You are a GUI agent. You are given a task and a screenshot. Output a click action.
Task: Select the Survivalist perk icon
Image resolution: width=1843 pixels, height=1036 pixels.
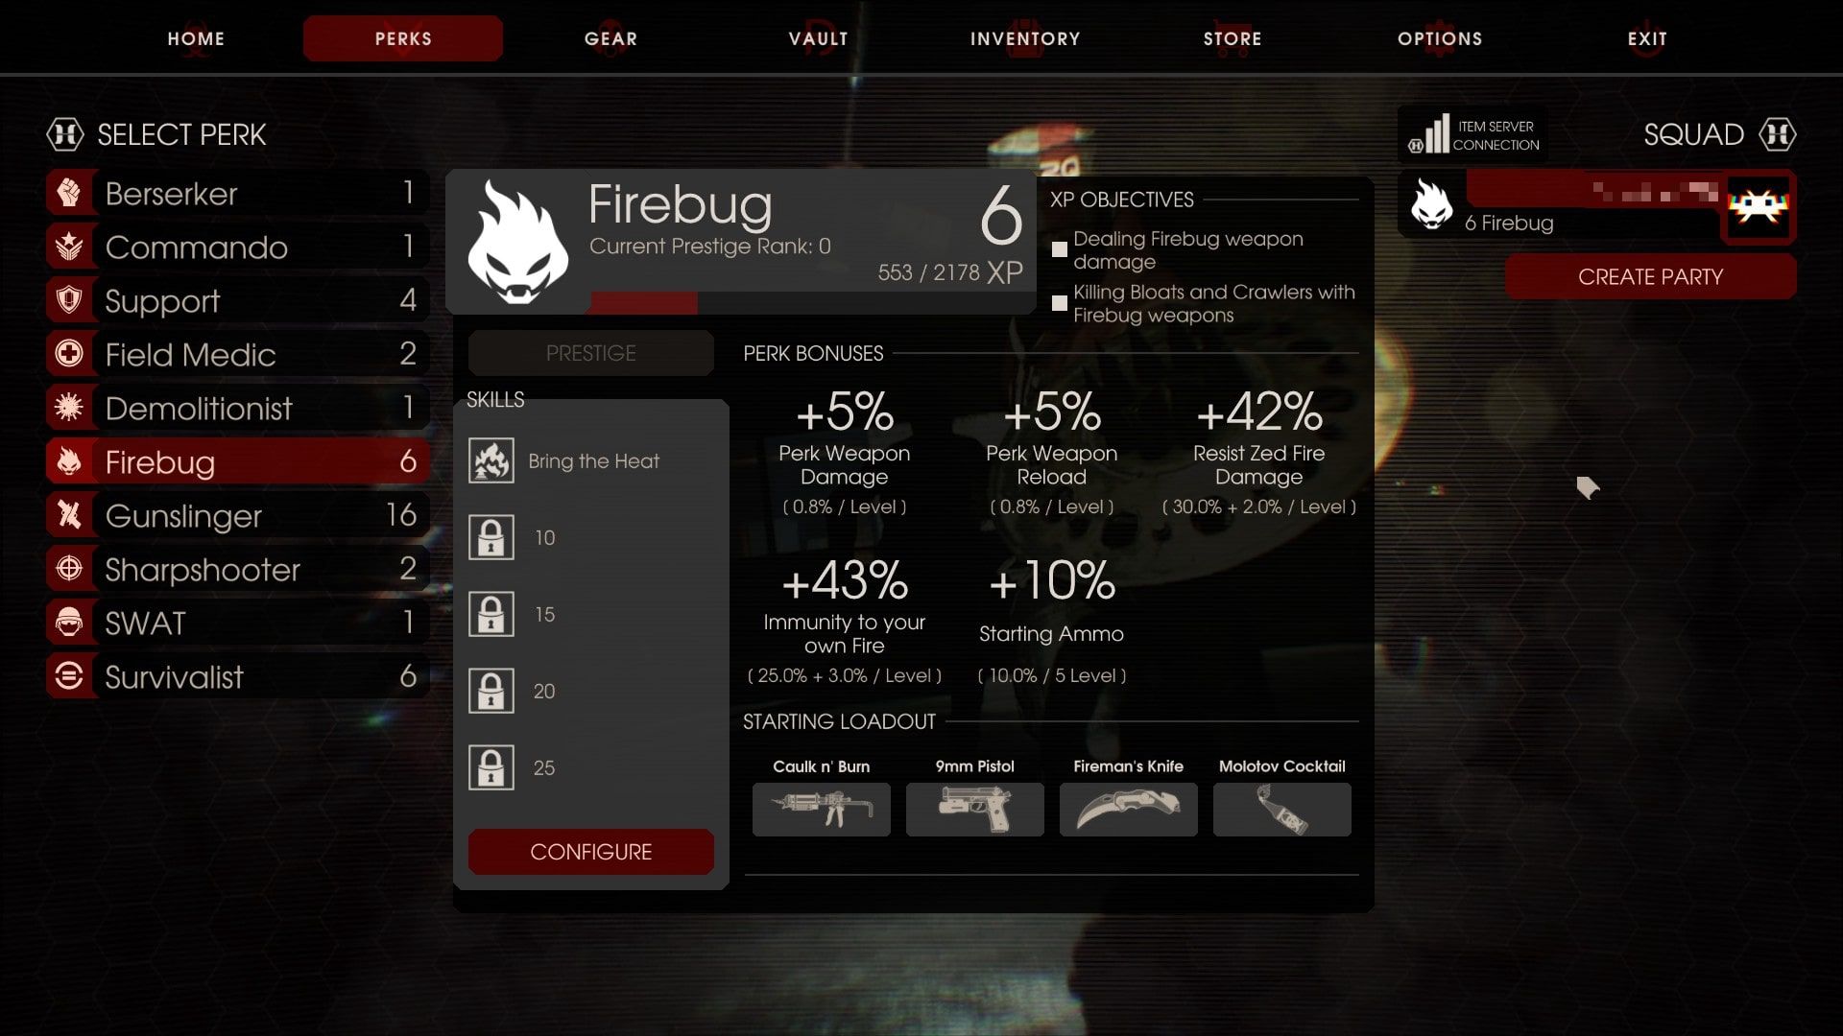(x=67, y=675)
